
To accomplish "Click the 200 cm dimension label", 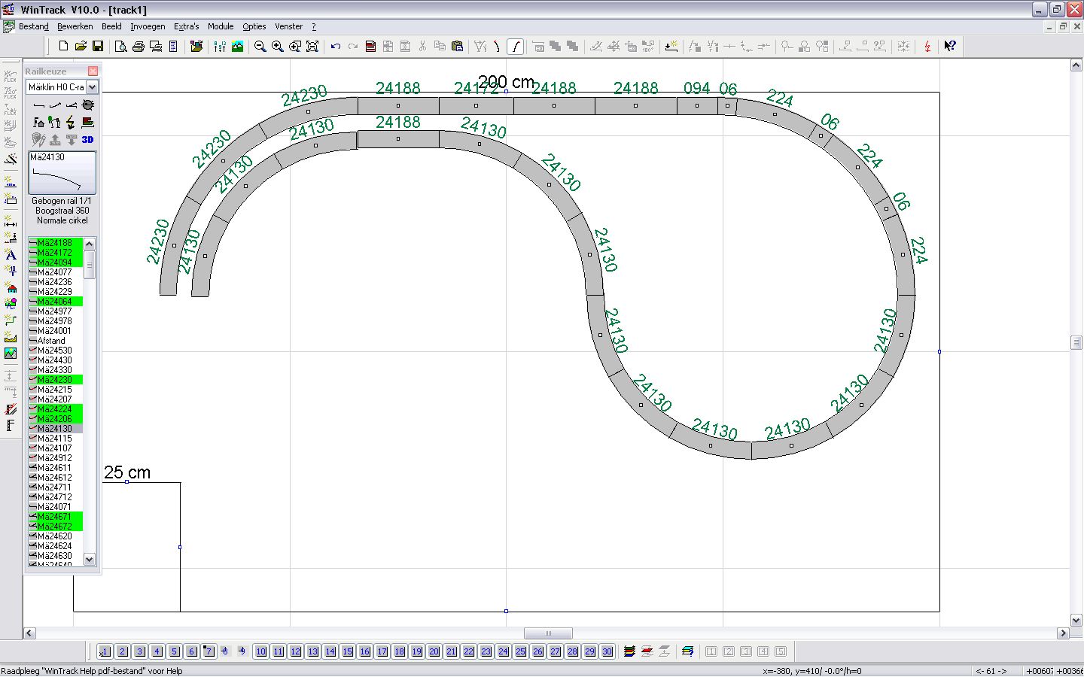I will click(507, 81).
